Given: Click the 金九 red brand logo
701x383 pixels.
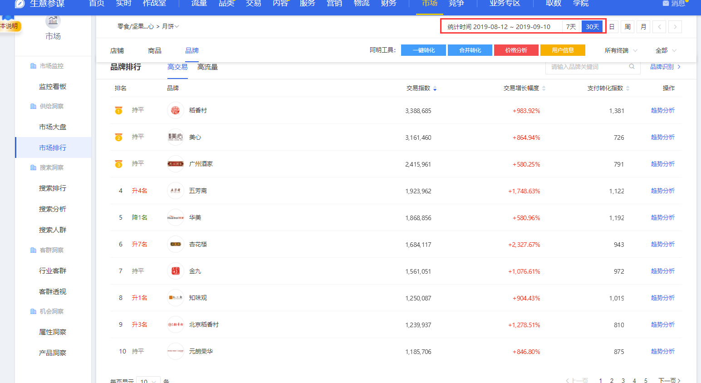Looking at the screenshot, I should [x=175, y=271].
